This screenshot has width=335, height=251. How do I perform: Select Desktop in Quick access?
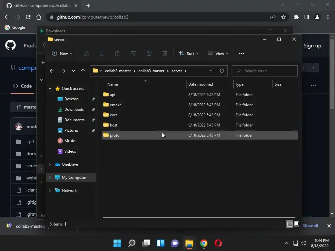tap(71, 99)
